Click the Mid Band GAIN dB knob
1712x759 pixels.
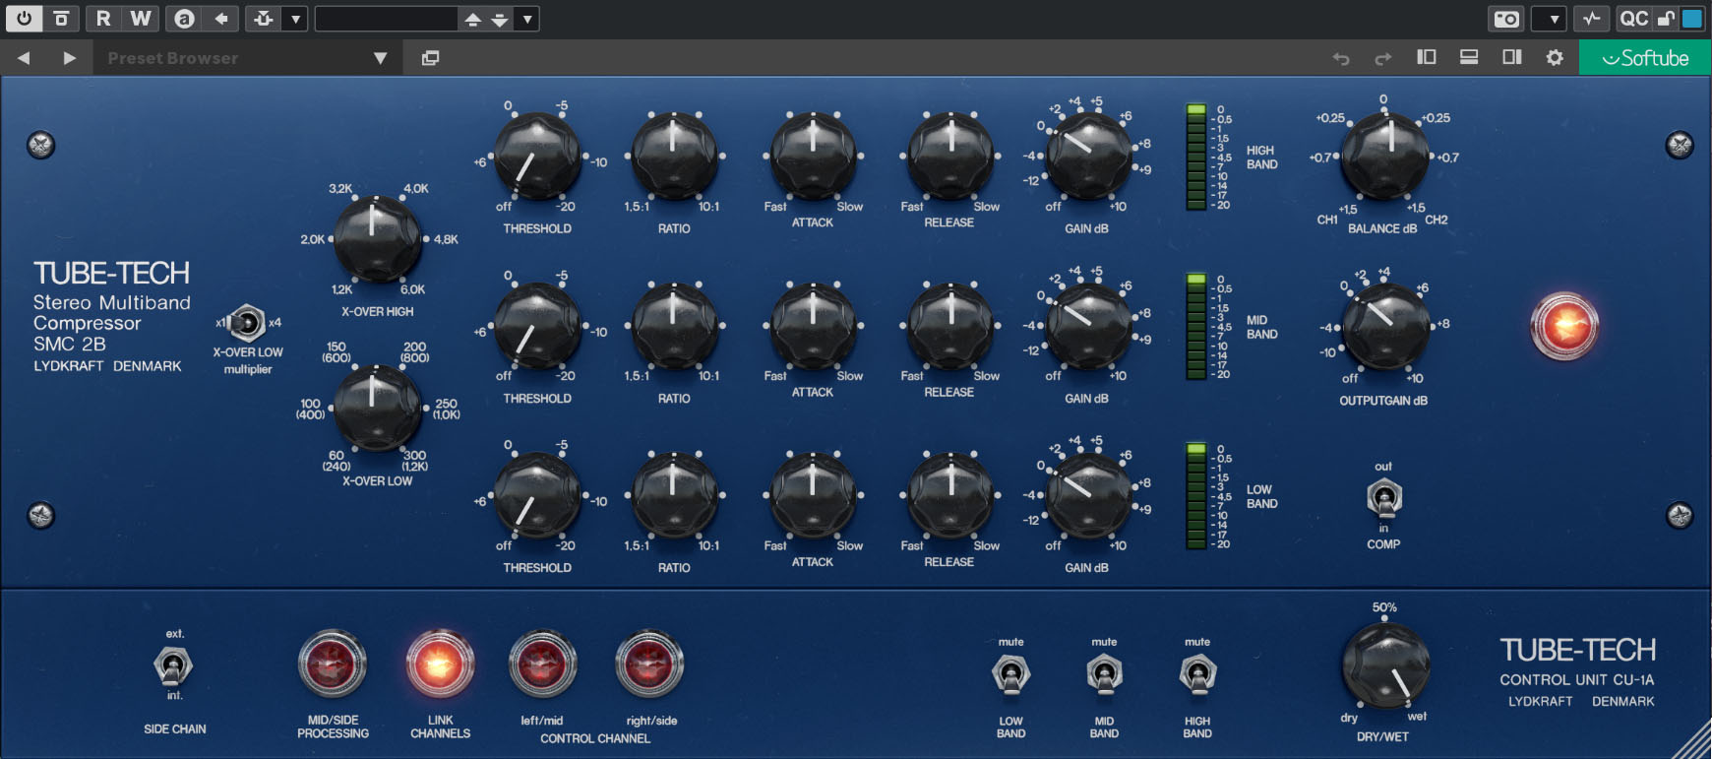pyautogui.click(x=1087, y=325)
